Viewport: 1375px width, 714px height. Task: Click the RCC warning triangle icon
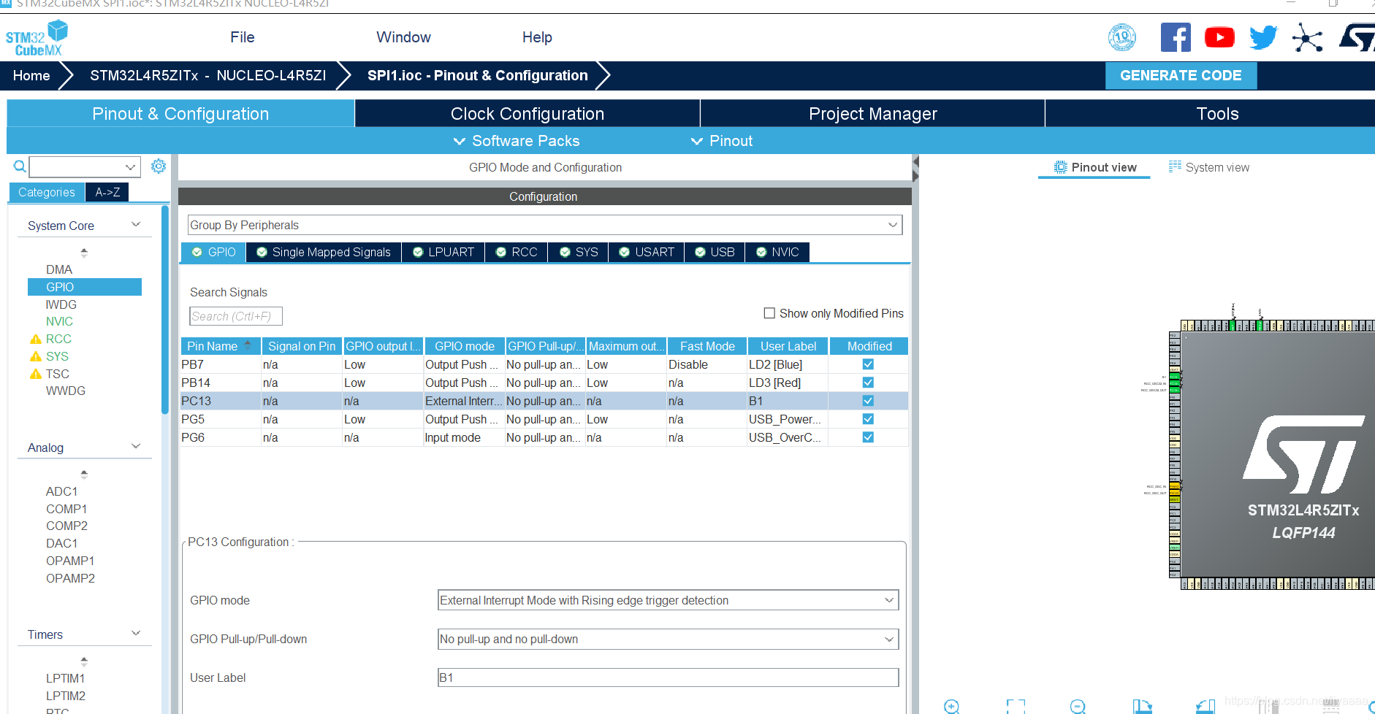35,339
